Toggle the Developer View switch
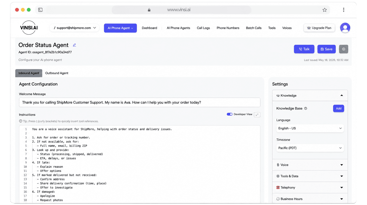This screenshot has height=205, width=367. (229, 114)
